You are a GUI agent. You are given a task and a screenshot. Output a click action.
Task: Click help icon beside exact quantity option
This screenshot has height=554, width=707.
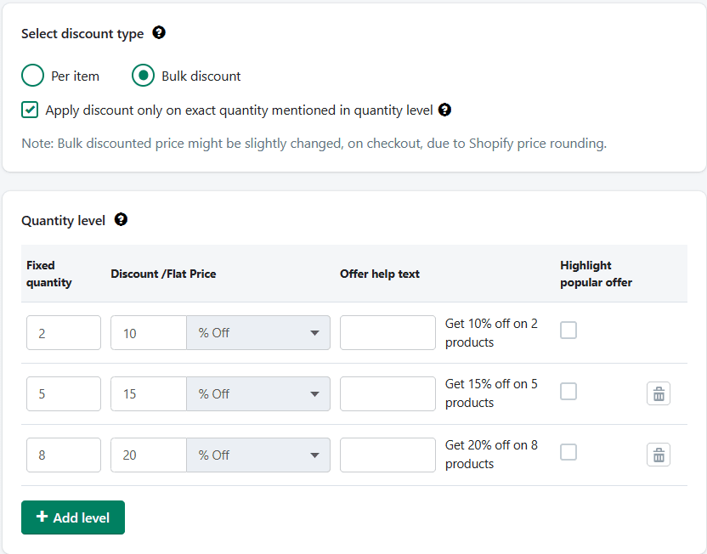coord(444,110)
